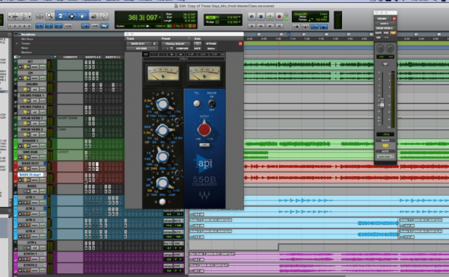449x277 pixels.
Task: Click the COMPARE button in plugin header
Action: [182, 49]
